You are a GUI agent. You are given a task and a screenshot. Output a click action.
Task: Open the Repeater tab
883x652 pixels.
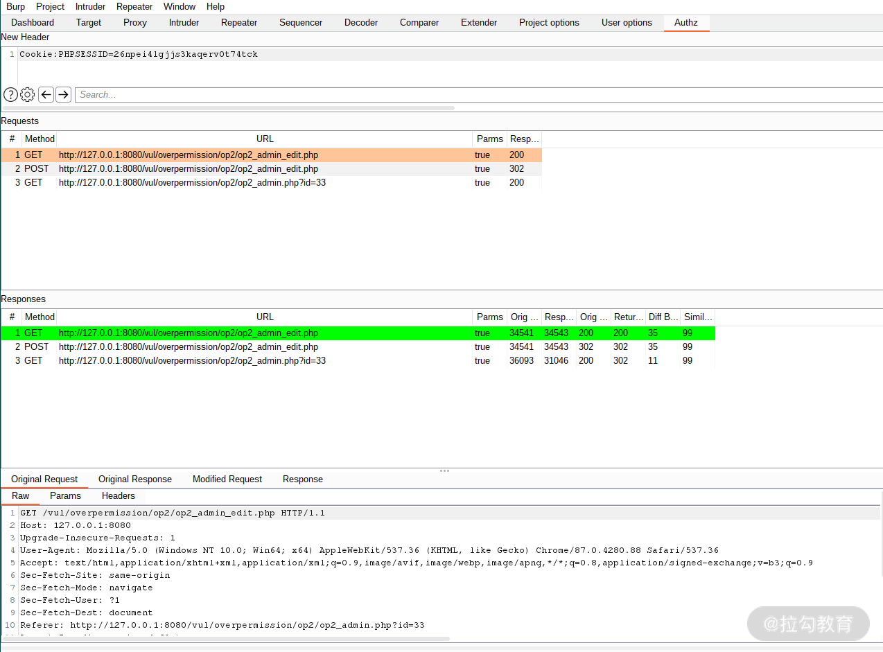[239, 23]
